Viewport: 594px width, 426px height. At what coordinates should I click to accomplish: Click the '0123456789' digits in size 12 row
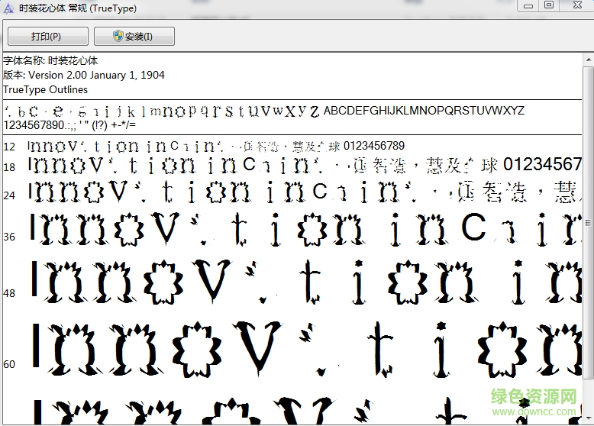(374, 146)
